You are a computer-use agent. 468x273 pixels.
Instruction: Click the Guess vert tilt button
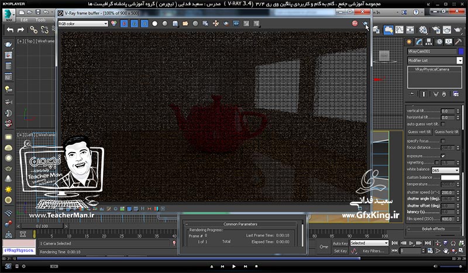tap(419, 132)
